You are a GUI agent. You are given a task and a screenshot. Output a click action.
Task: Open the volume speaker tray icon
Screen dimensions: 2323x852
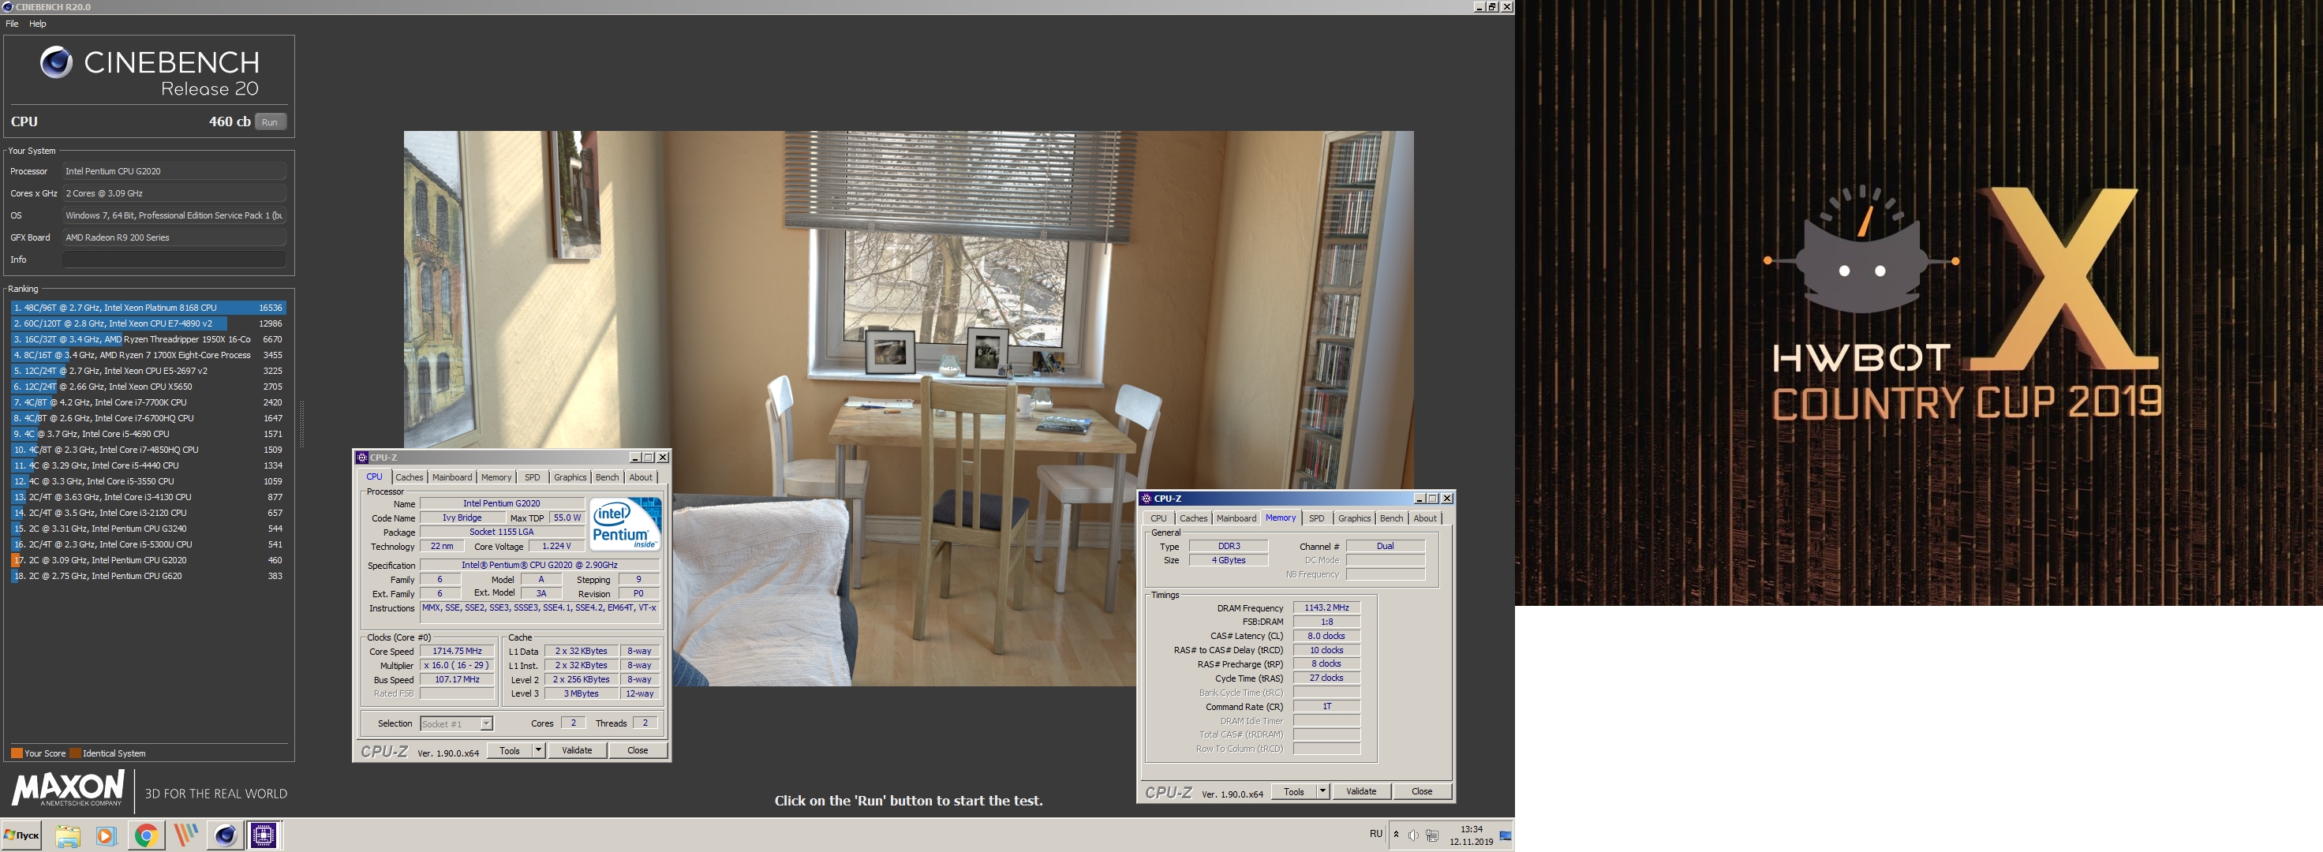(1413, 835)
